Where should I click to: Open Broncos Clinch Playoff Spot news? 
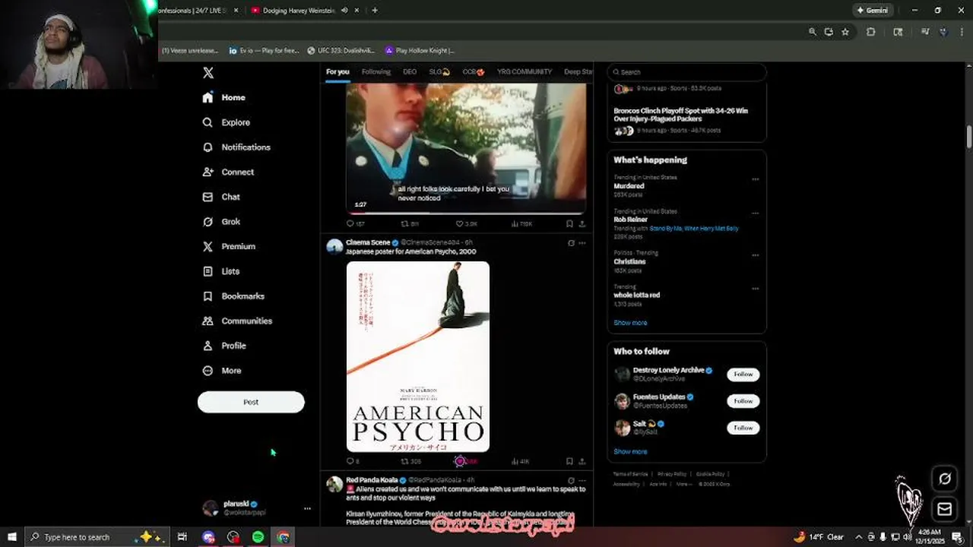pyautogui.click(x=680, y=115)
